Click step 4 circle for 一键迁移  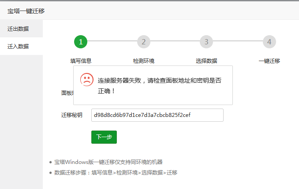[x=269, y=42]
